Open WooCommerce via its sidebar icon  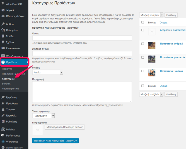[3, 56]
